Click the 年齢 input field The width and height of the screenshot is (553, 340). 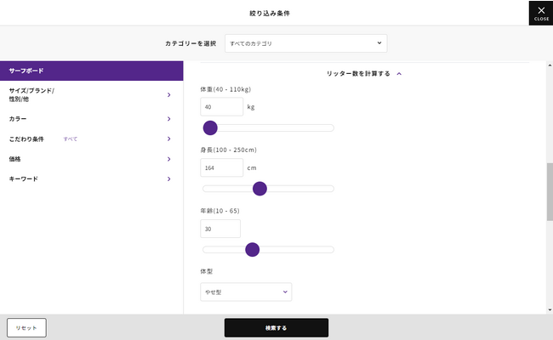pos(220,229)
